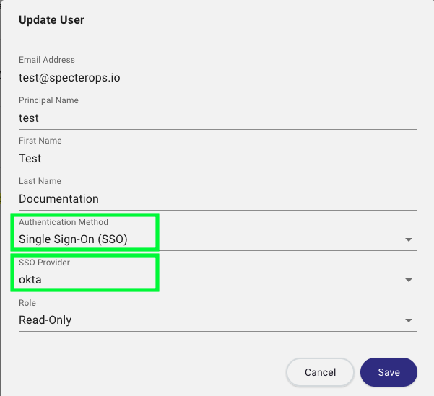
Task: Click the Principal Name label
Action: click(x=48, y=100)
